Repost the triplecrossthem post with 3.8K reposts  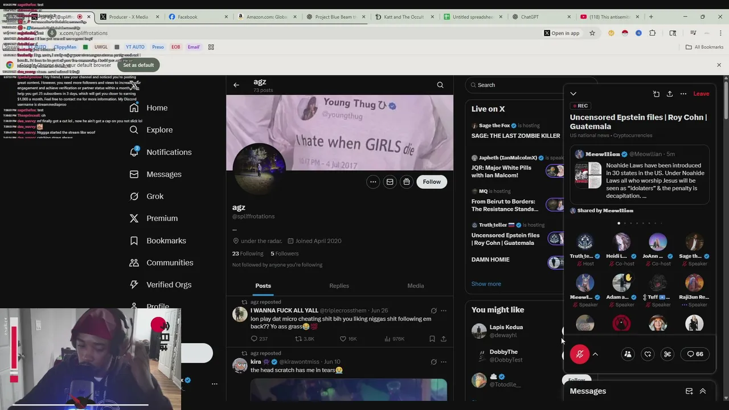coord(305,339)
